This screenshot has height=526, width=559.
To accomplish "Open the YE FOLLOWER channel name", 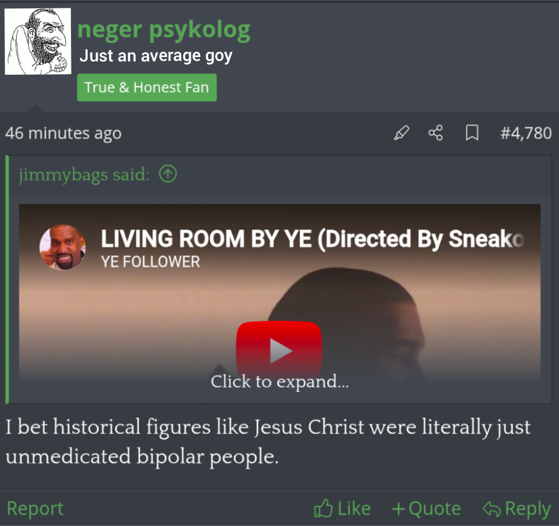I will tap(150, 262).
